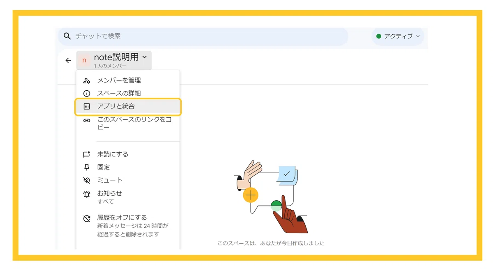This screenshot has height=277, width=493.
Task: Click the search magnifier icon
Action: [x=67, y=36]
